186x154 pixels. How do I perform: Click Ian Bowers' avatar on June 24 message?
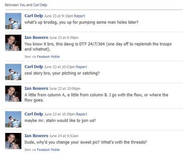(x=13, y=141)
